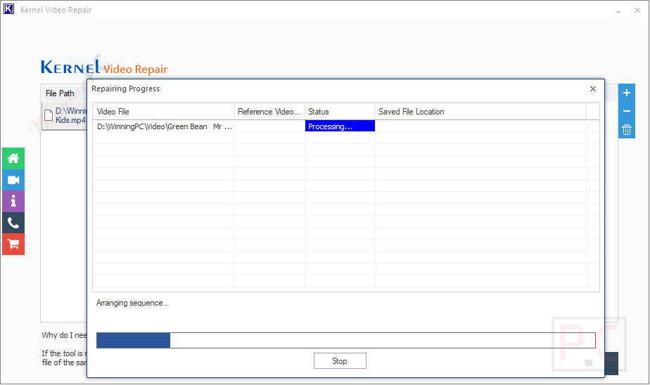The image size is (650, 385).
Task: Close the Kernel Video Repair window
Action: click(x=637, y=11)
